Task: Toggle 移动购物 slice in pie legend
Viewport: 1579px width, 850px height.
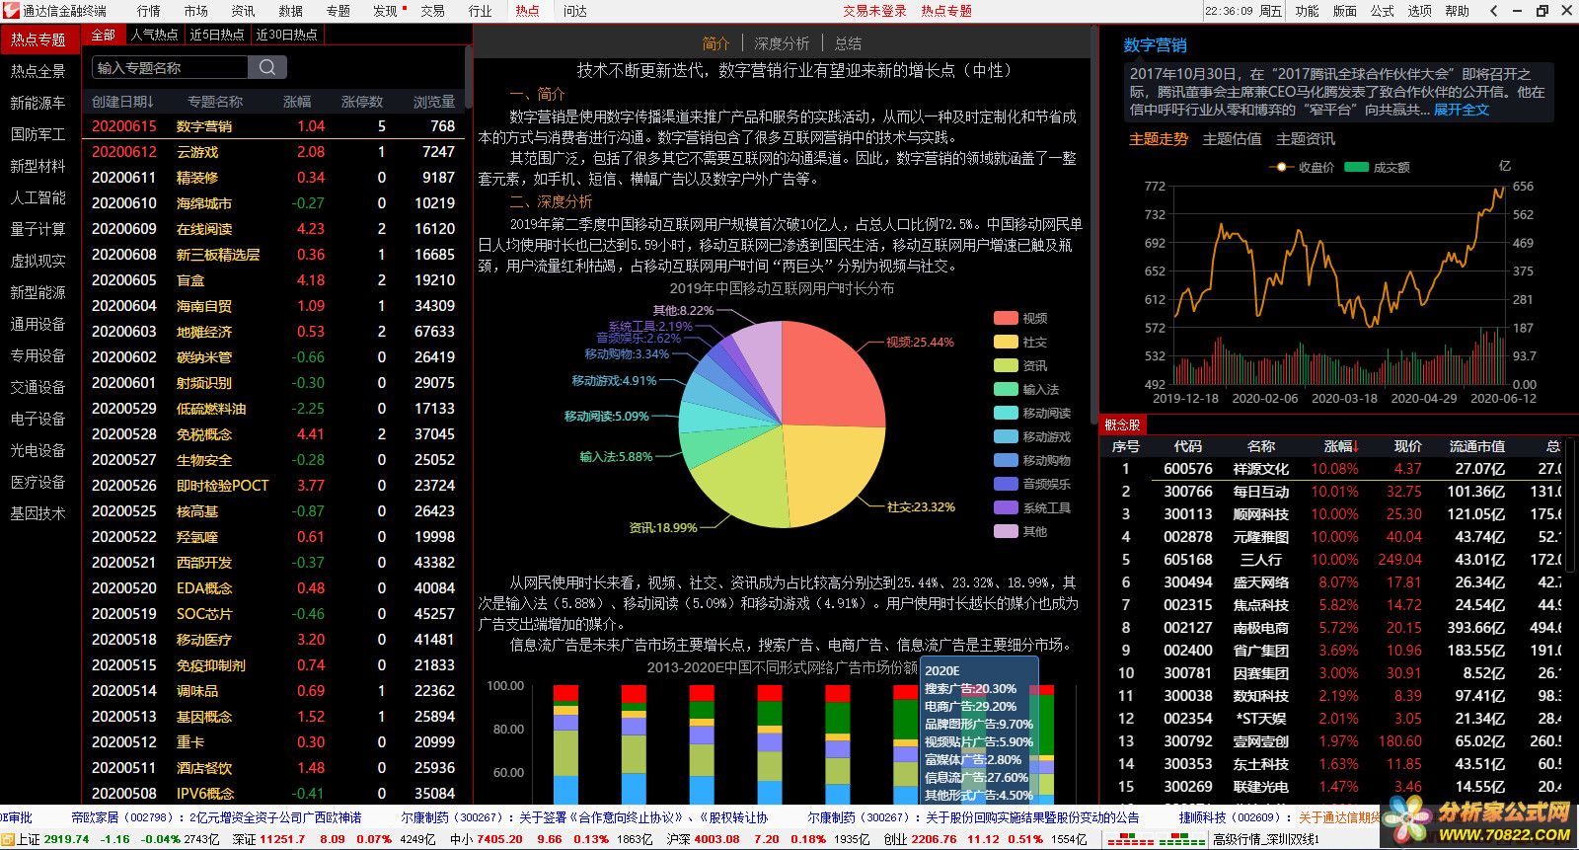Action: (x=1032, y=460)
